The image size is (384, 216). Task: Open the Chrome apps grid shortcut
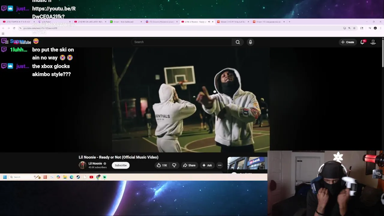[x=3, y=34]
